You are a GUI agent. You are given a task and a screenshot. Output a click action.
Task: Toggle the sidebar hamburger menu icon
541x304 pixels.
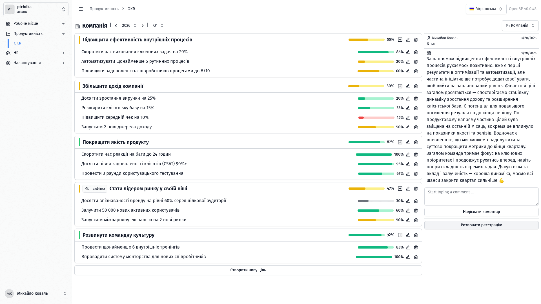point(81,9)
